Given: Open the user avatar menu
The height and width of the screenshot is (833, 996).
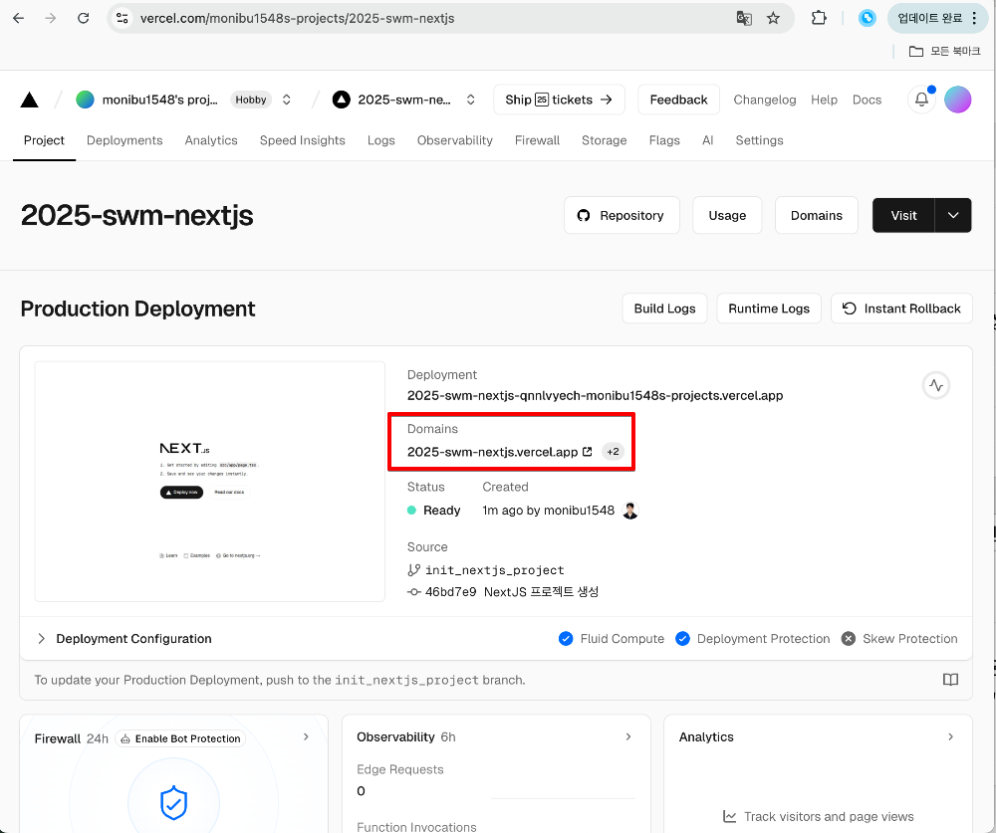Looking at the screenshot, I should [x=957, y=100].
